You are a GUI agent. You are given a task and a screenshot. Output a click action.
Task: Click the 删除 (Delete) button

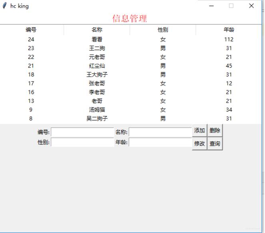coord(215,130)
